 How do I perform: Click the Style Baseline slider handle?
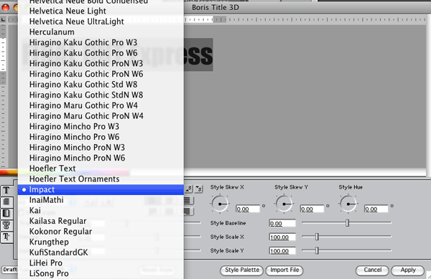(x=347, y=223)
